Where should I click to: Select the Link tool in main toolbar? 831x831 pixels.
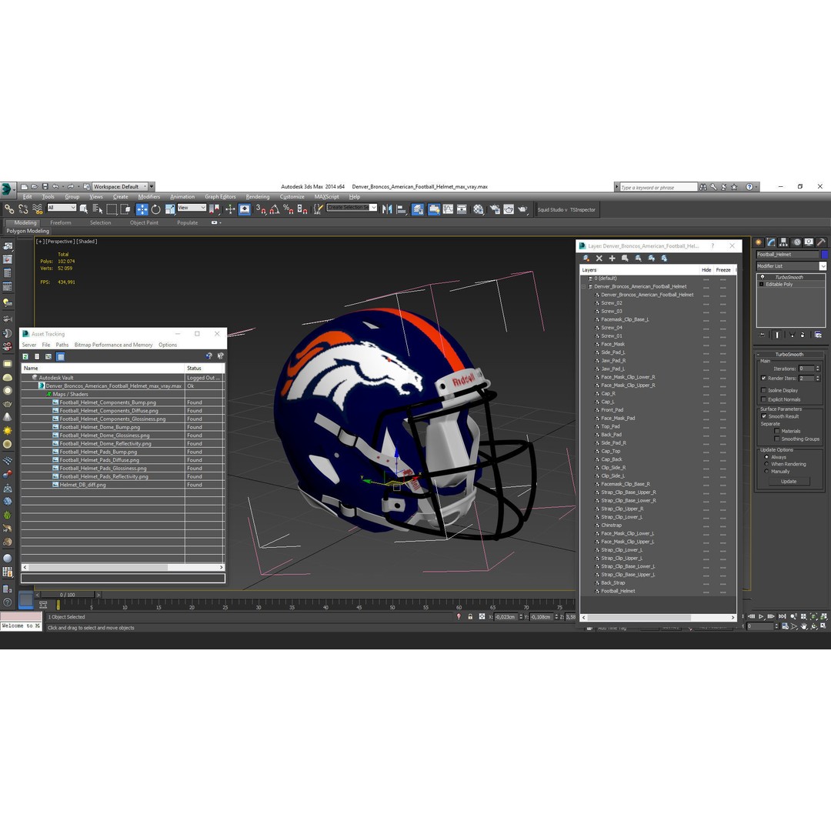(9, 209)
